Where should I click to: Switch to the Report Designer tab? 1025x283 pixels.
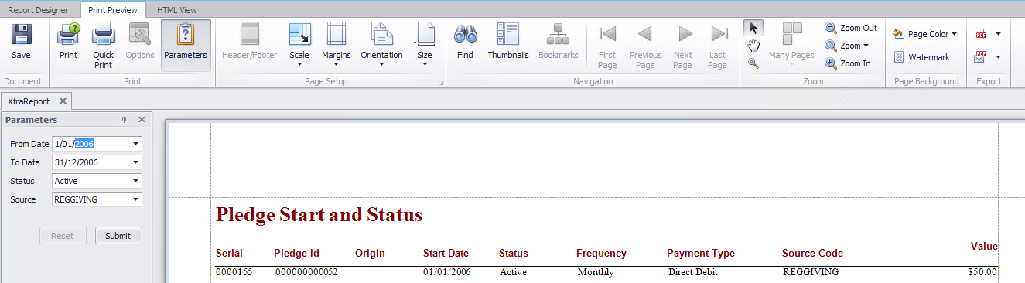tap(38, 10)
